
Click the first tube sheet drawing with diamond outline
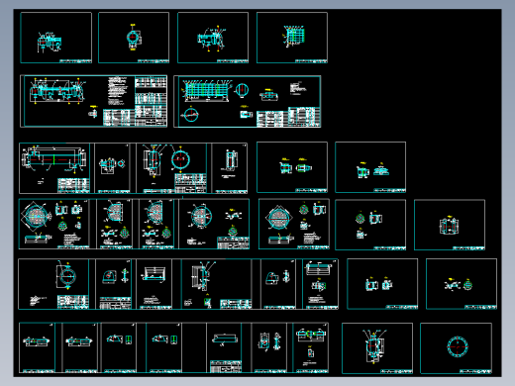point(54,224)
